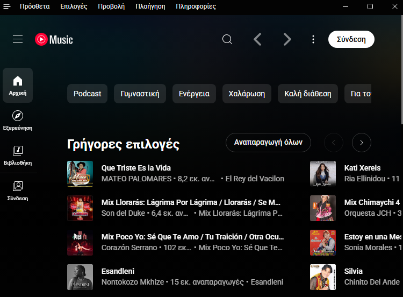Open artist Corazón Serrano
403x297 pixels.
coord(129,248)
